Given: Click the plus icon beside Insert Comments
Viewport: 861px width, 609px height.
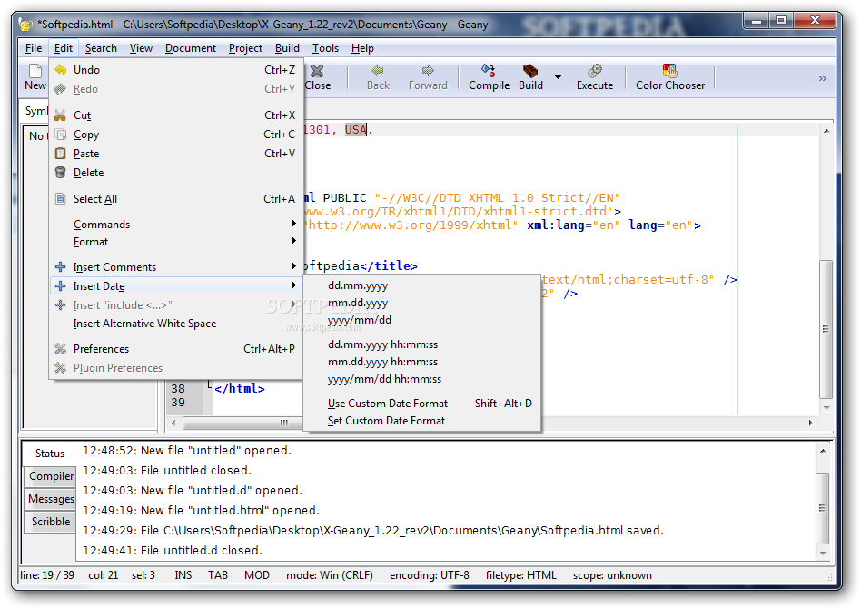Looking at the screenshot, I should coord(61,267).
